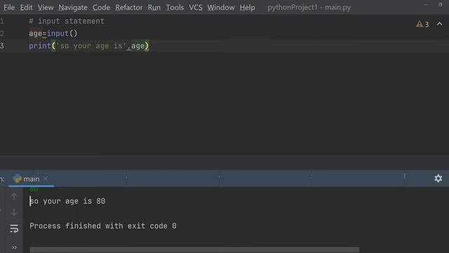The height and width of the screenshot is (253, 449).
Task: Click the code line age=input()
Action: (x=53, y=33)
